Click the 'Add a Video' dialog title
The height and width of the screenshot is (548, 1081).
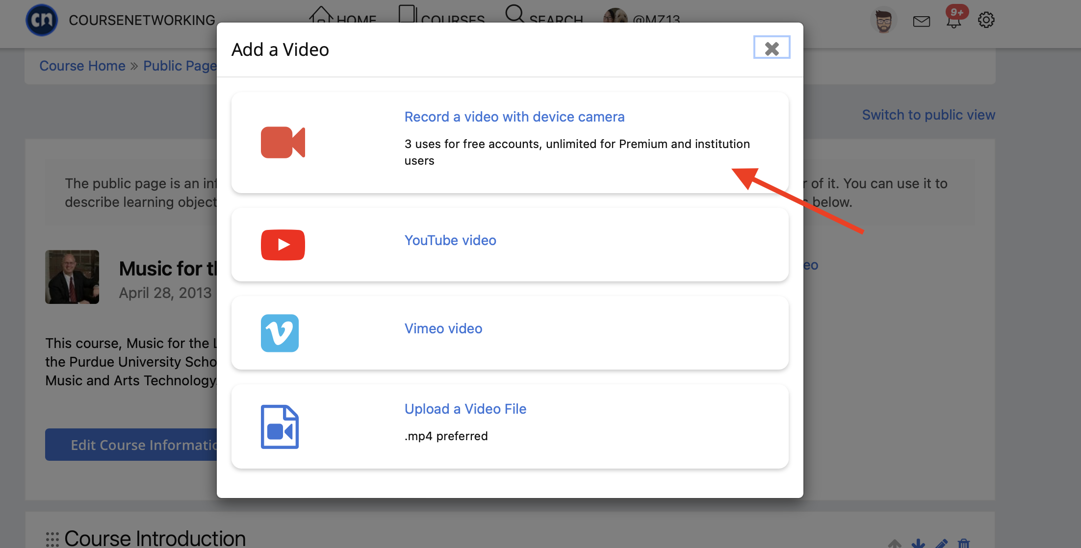pos(280,50)
